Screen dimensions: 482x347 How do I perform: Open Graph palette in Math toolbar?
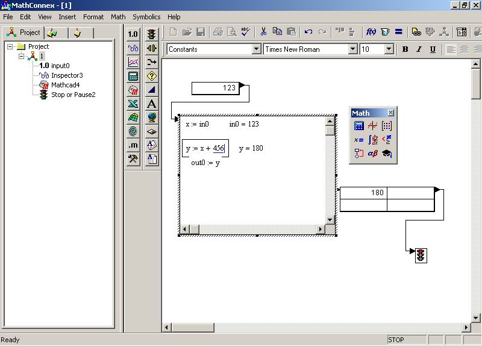372,126
